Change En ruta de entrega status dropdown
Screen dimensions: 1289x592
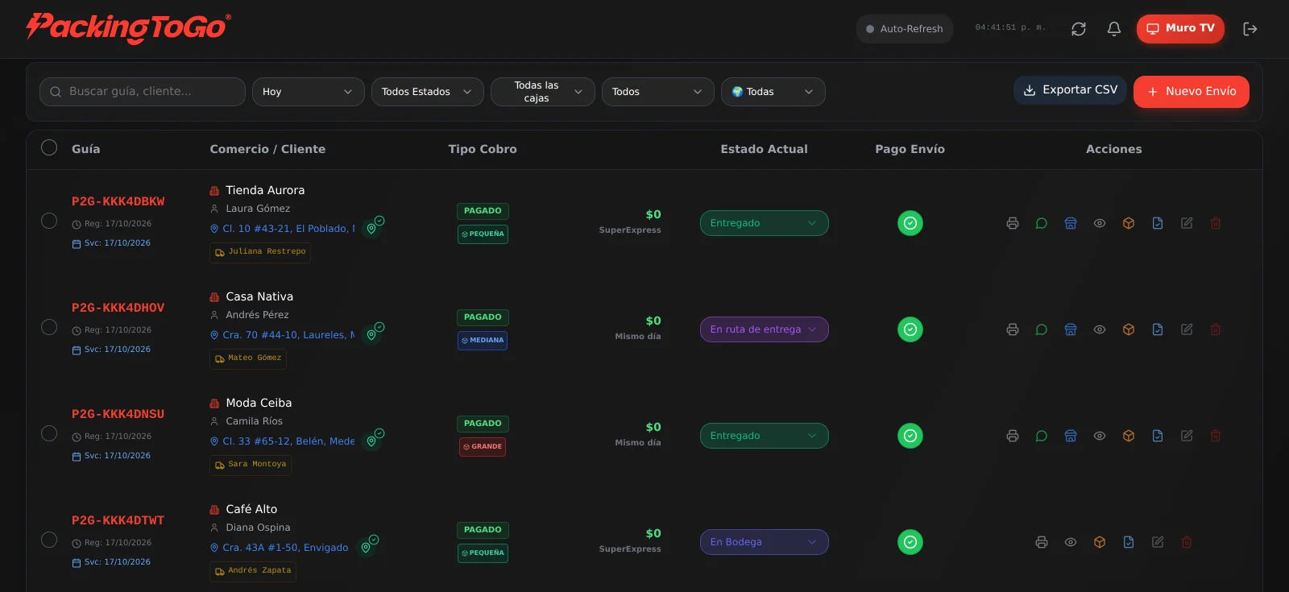(765, 329)
